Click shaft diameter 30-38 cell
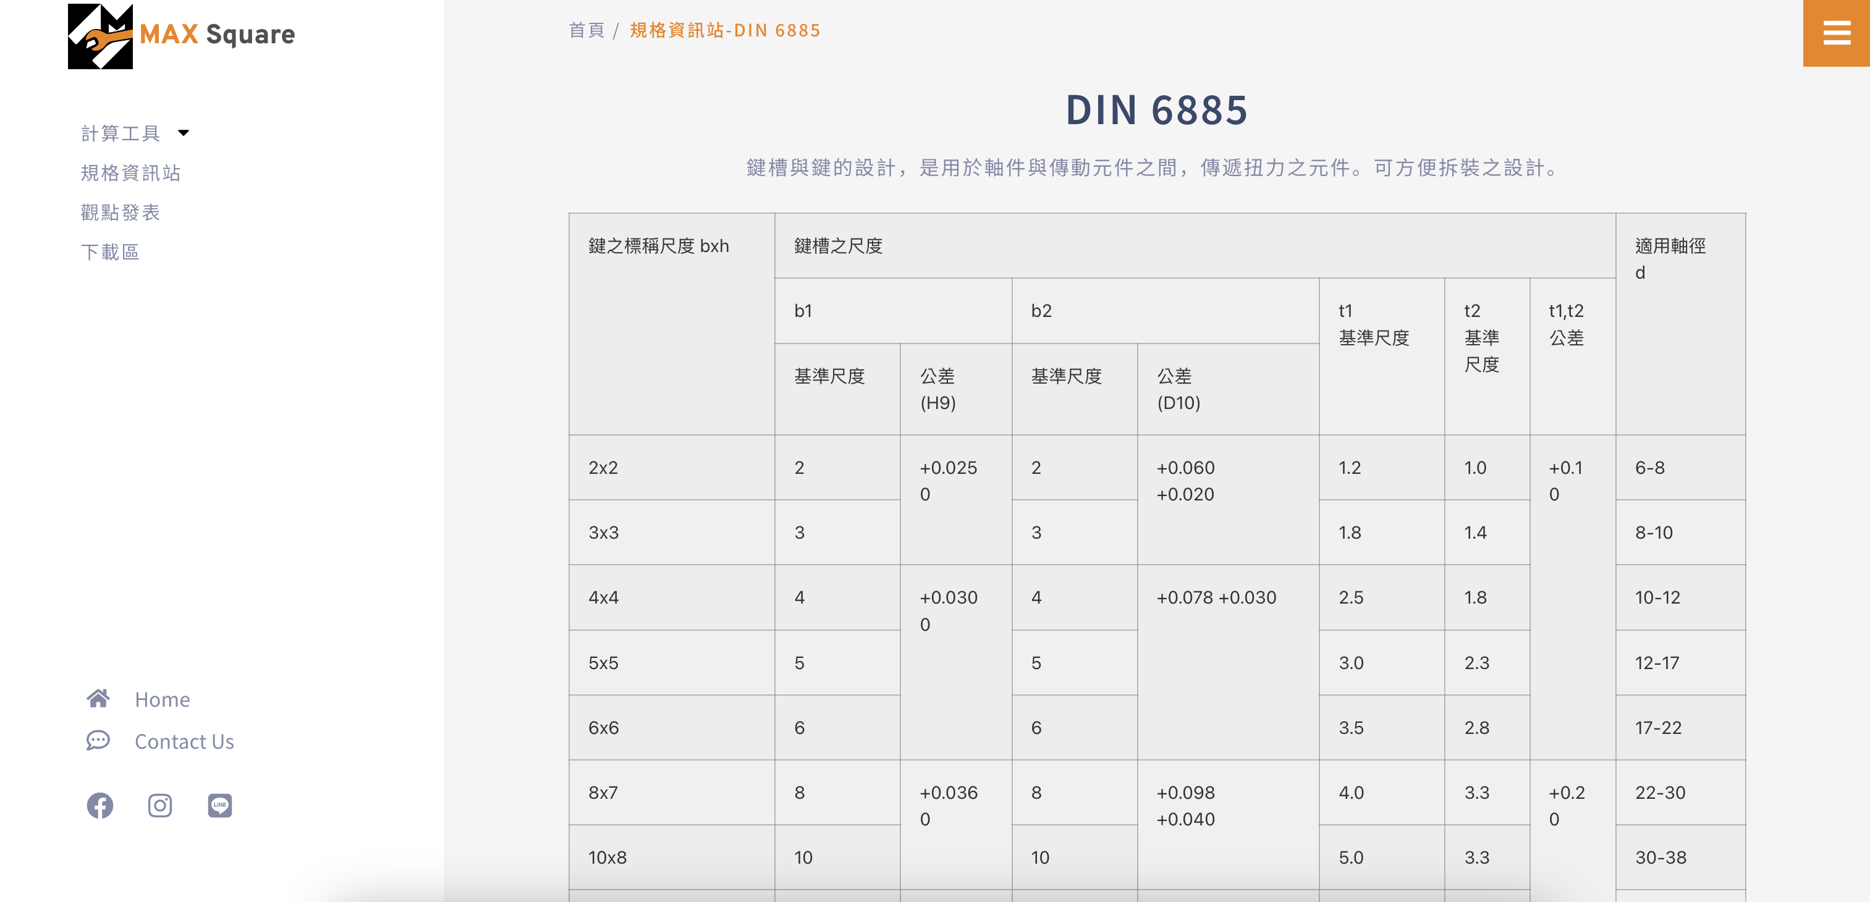 [x=1680, y=857]
